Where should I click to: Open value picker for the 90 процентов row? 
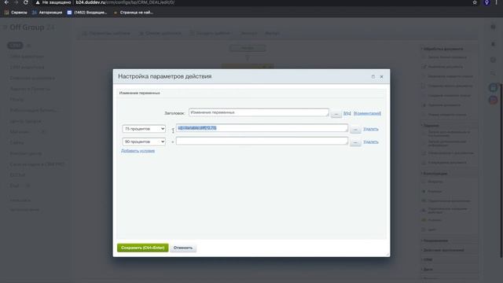(x=355, y=142)
